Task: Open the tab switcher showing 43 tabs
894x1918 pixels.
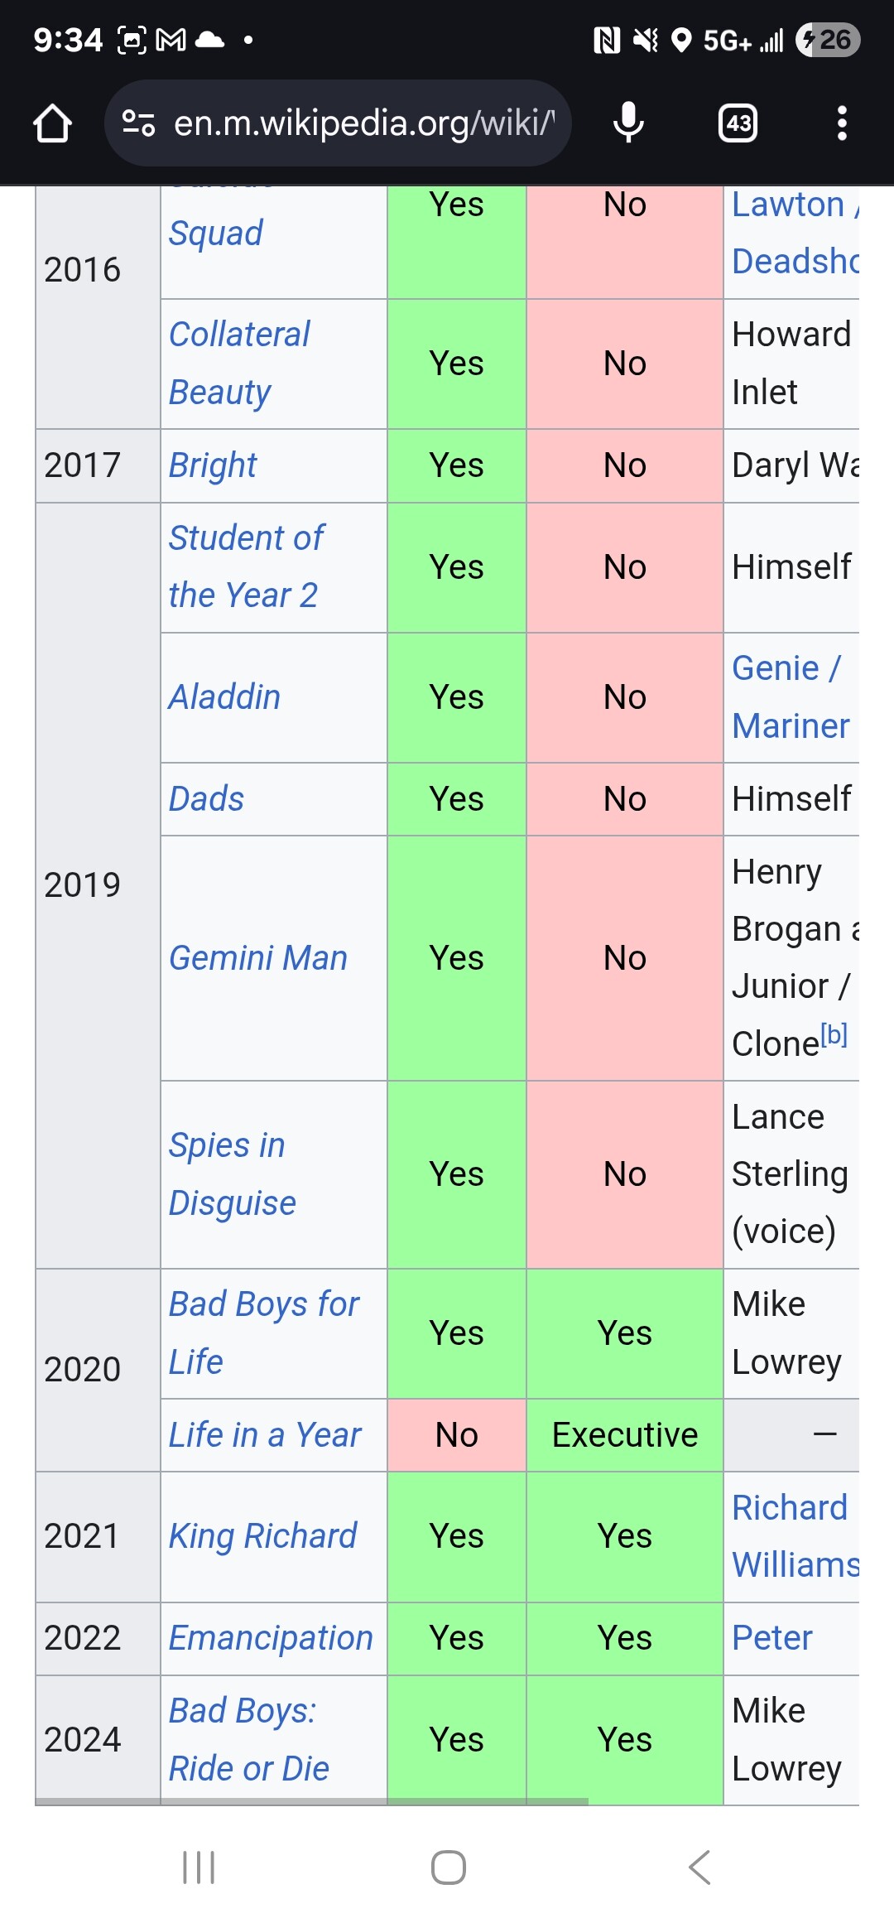Action: 738,123
